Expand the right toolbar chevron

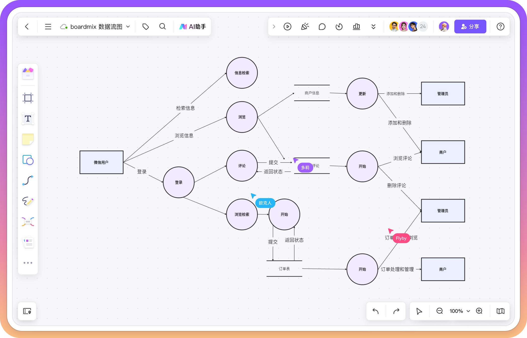click(x=274, y=27)
